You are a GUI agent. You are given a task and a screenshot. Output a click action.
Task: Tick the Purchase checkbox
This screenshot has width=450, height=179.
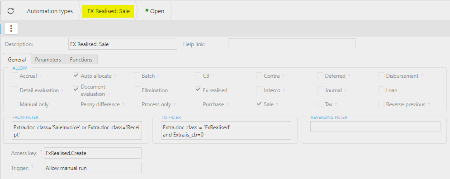198,104
